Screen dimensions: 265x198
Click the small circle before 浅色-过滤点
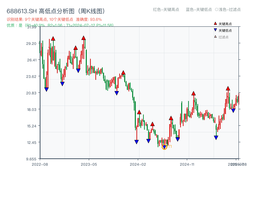pyautogui.click(x=217, y=10)
